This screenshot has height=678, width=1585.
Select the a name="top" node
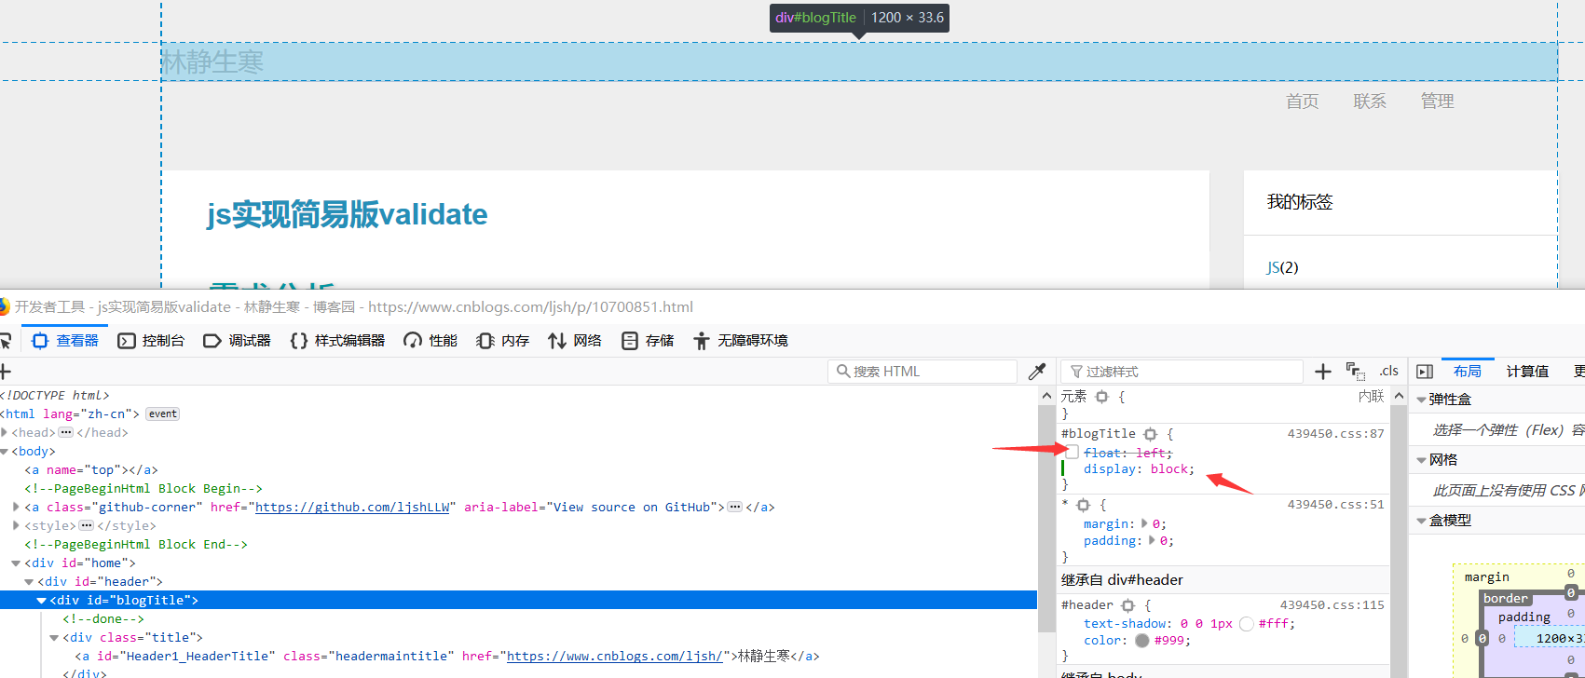pos(91,470)
